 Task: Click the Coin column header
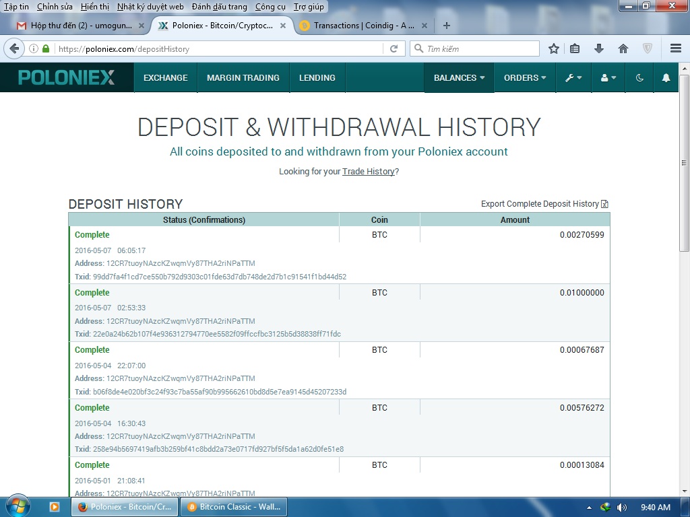pyautogui.click(x=379, y=220)
